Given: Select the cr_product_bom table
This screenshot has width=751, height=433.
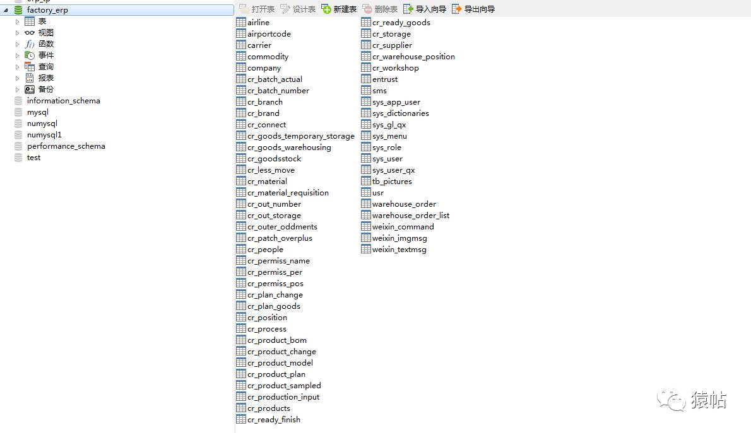Looking at the screenshot, I should point(277,340).
